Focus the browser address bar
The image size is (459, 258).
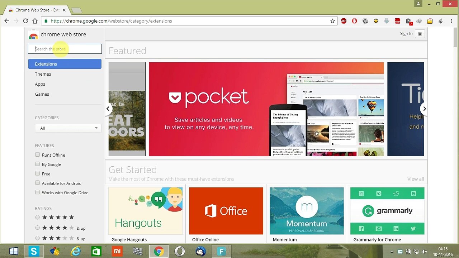point(189,21)
